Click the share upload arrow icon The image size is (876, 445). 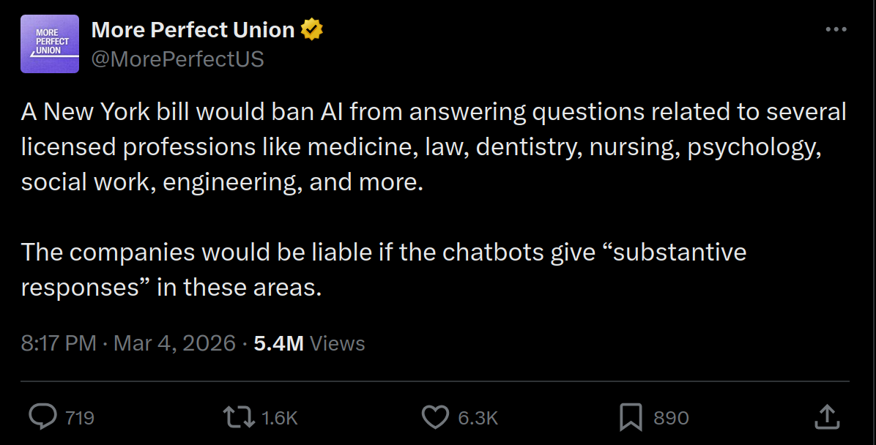point(826,417)
